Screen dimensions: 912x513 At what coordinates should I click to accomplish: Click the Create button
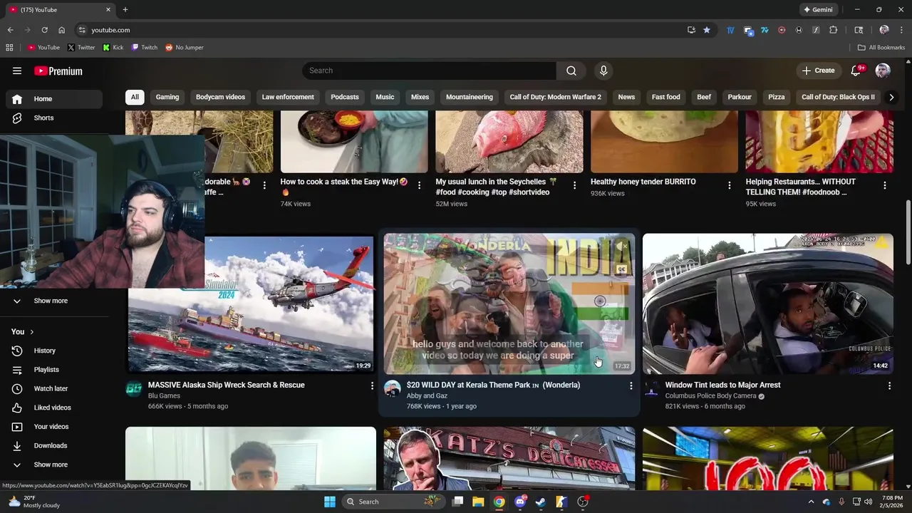[x=818, y=71]
